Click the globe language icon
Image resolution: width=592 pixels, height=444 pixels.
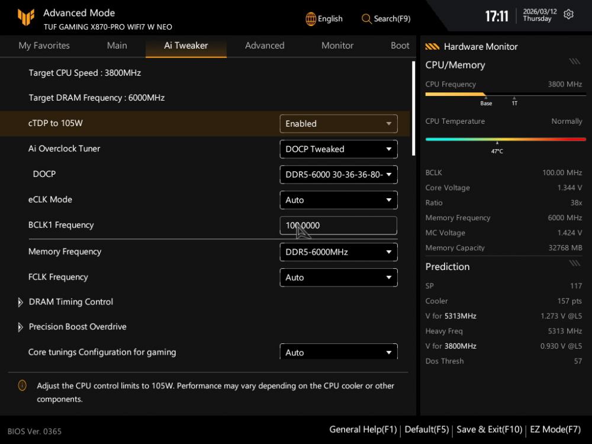tap(311, 19)
